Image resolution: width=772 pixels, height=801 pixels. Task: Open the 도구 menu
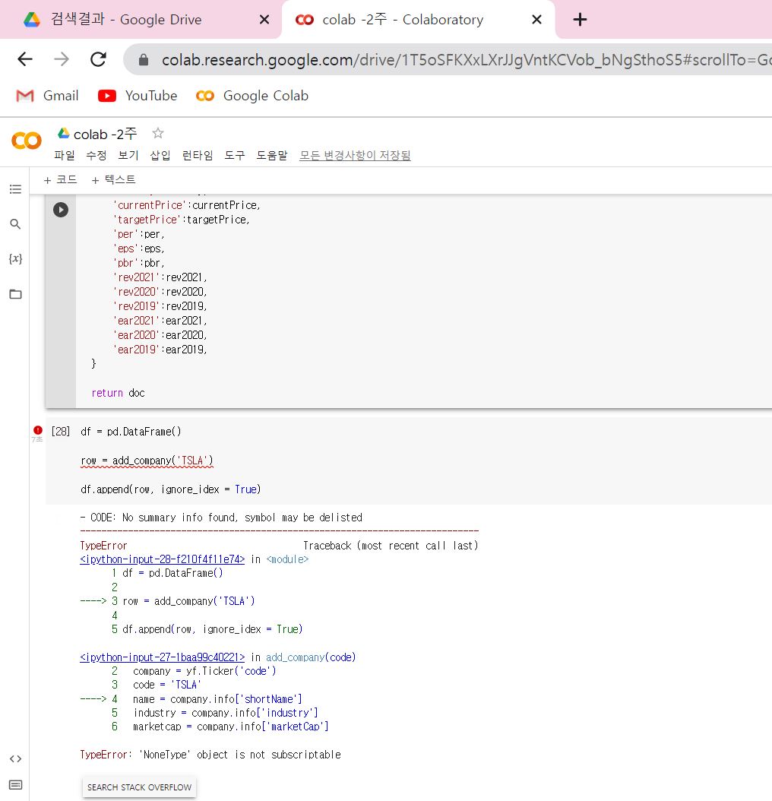pyautogui.click(x=235, y=155)
